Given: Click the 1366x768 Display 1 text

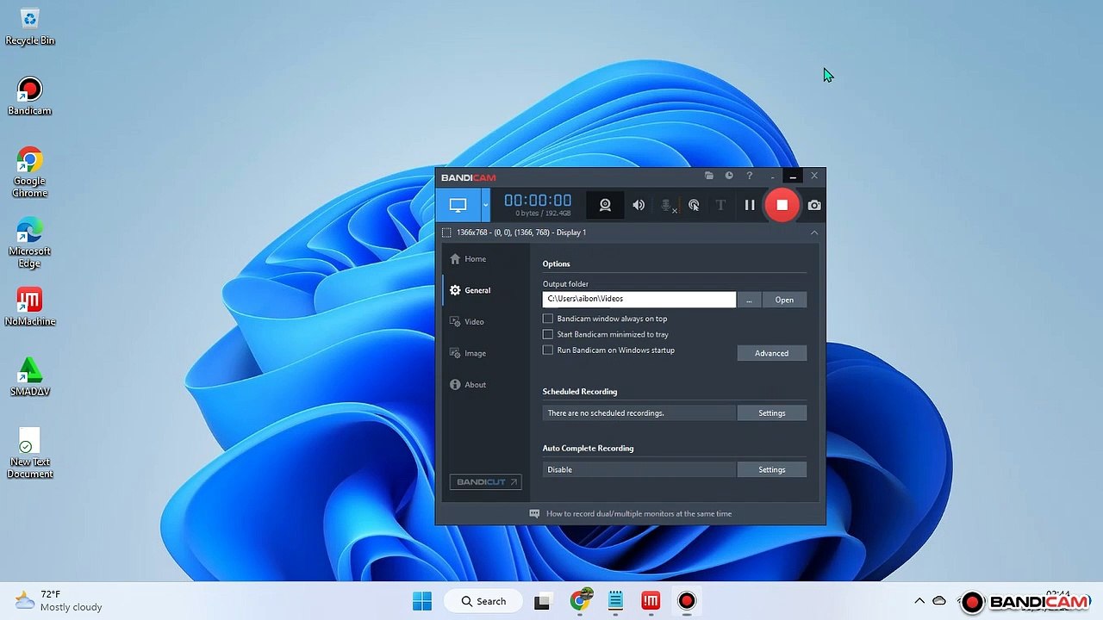Looking at the screenshot, I should (x=521, y=232).
